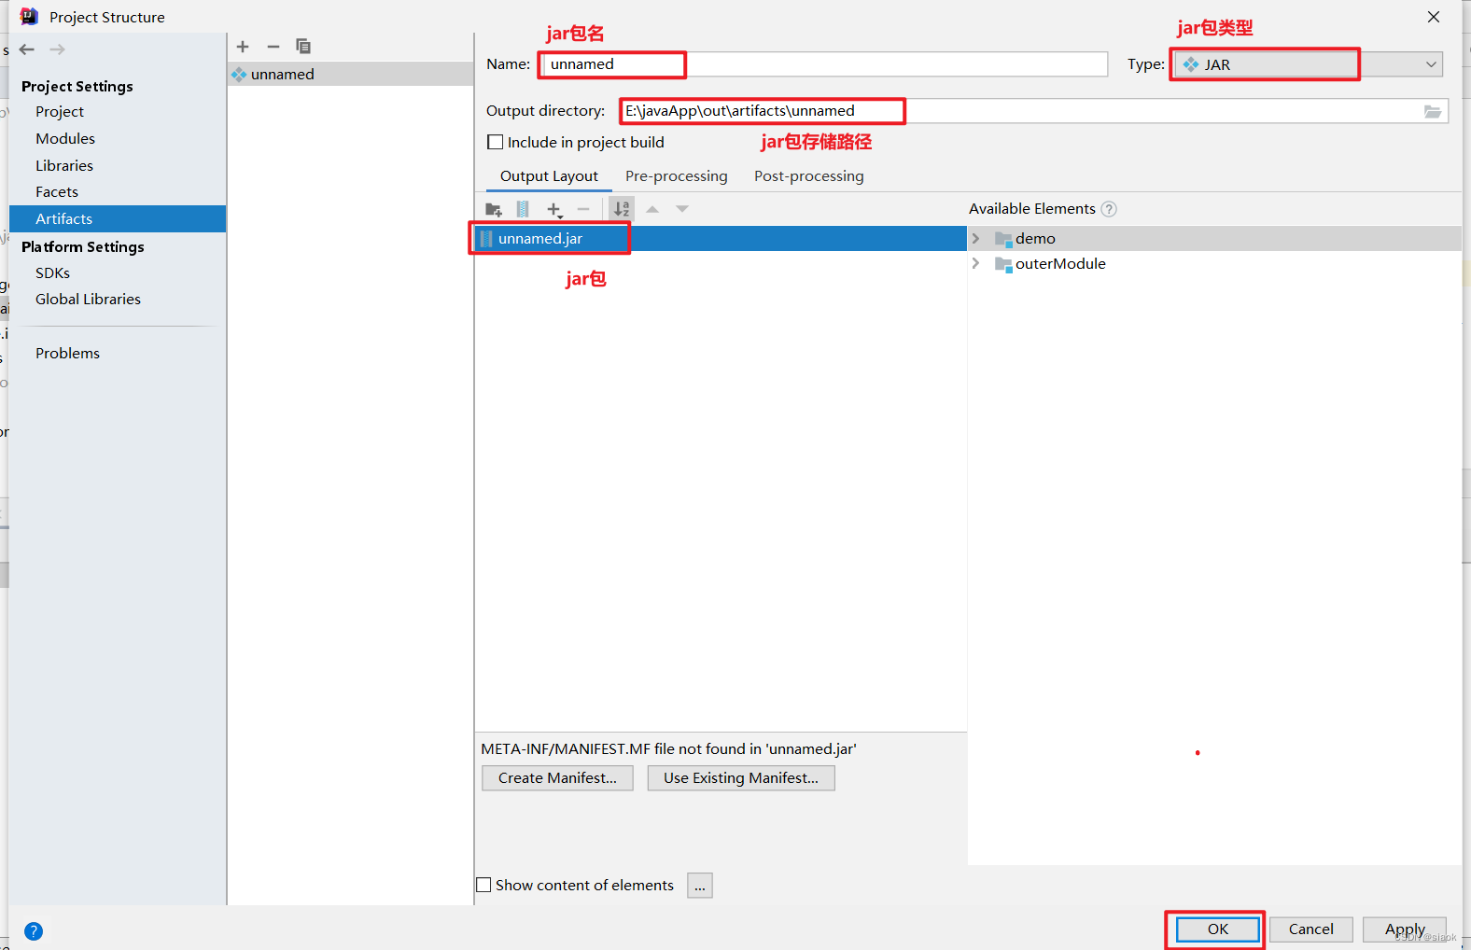The height and width of the screenshot is (950, 1471).
Task: Click the Name input field
Action: coord(824,64)
